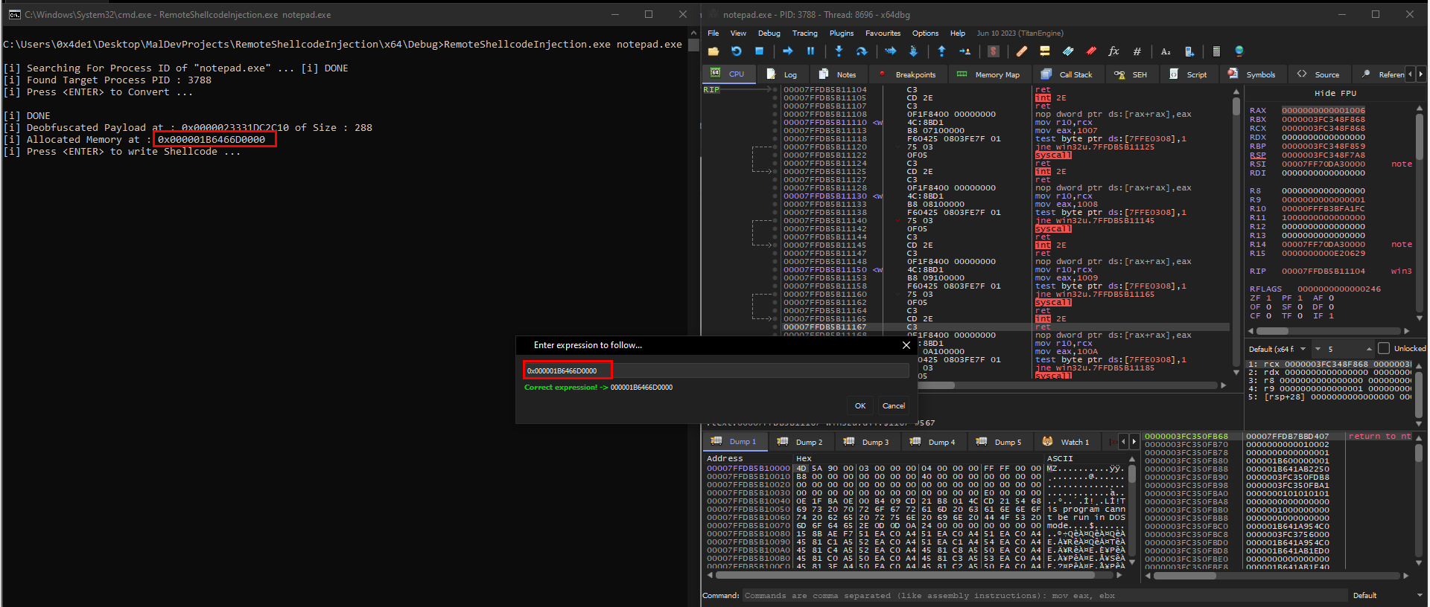Open the Comments icon in toolbar
1430x607 pixels.
click(1045, 51)
